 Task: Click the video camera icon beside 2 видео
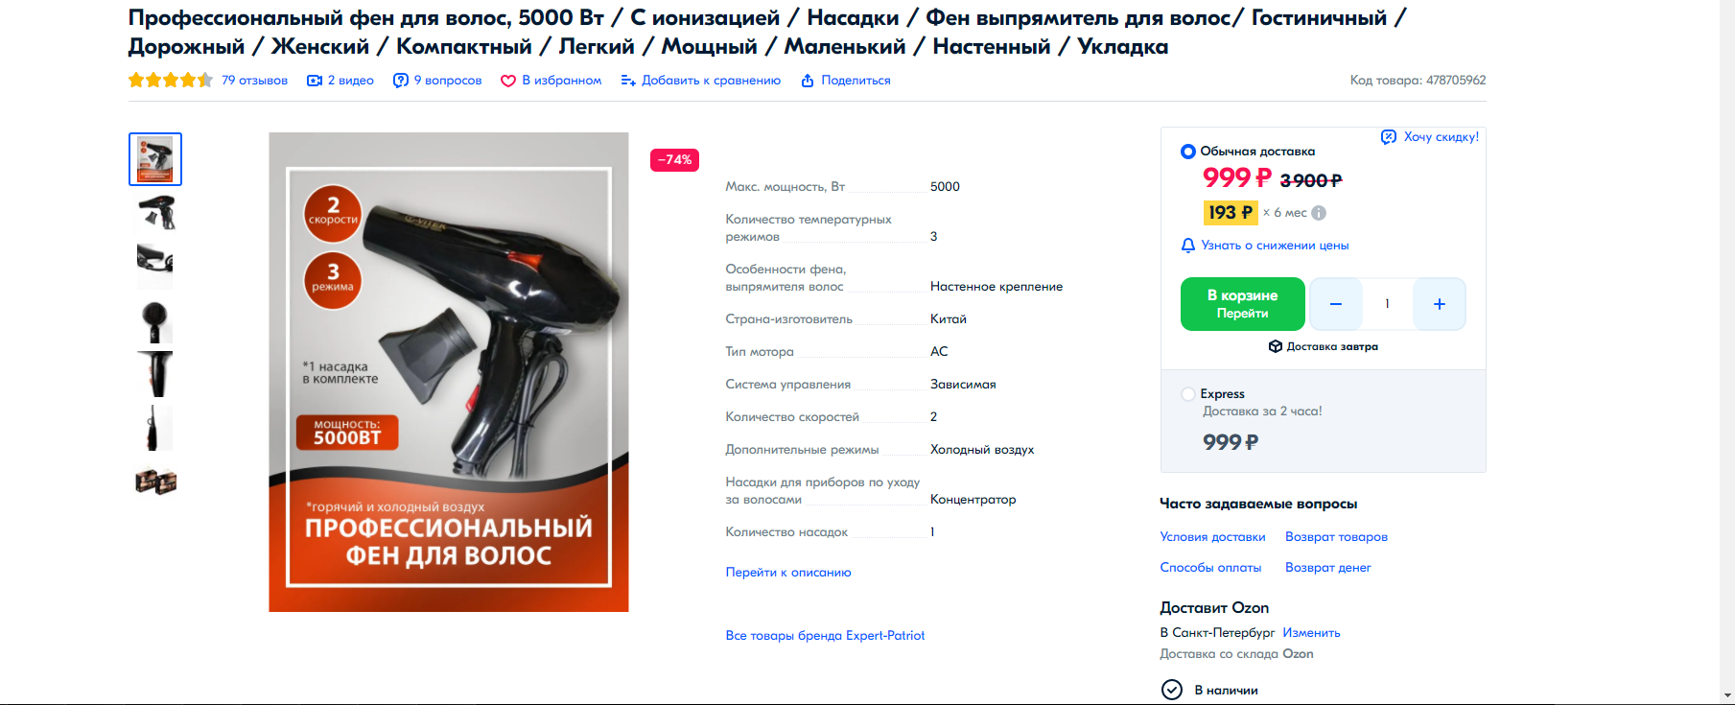pyautogui.click(x=314, y=81)
